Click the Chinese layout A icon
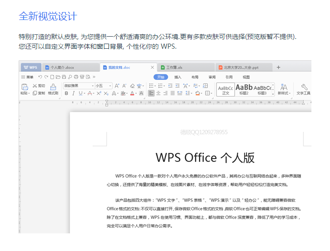The height and width of the screenshot is (251, 330). (185, 86)
